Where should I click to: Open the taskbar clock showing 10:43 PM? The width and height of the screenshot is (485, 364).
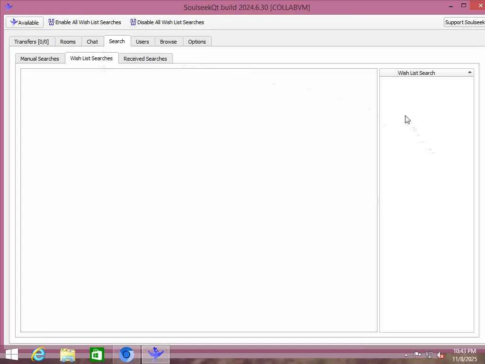[465, 355]
